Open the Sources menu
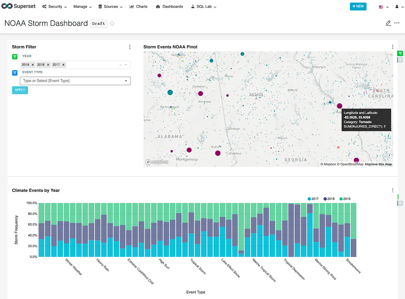The image size is (405, 299). point(111,6)
